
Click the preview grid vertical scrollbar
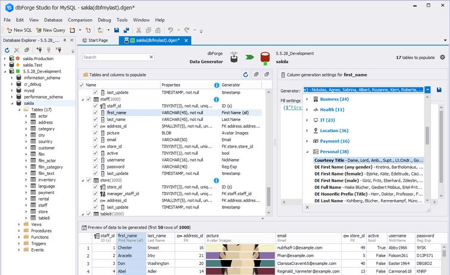point(444,253)
